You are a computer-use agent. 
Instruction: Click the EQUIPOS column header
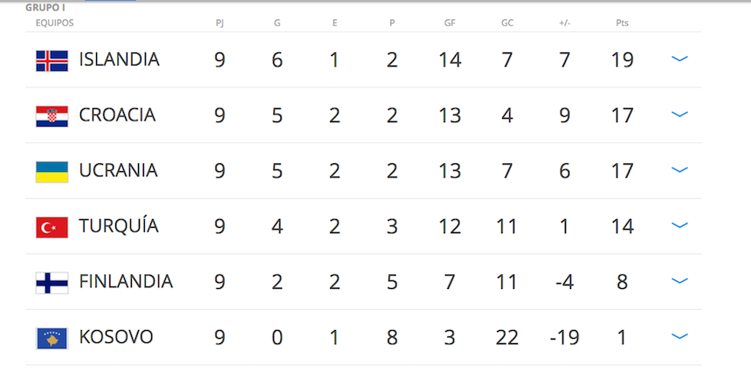54,23
